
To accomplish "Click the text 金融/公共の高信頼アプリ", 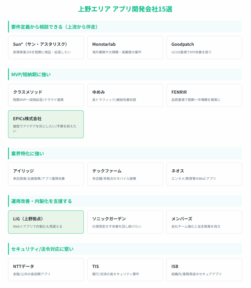I will point(31,274).
